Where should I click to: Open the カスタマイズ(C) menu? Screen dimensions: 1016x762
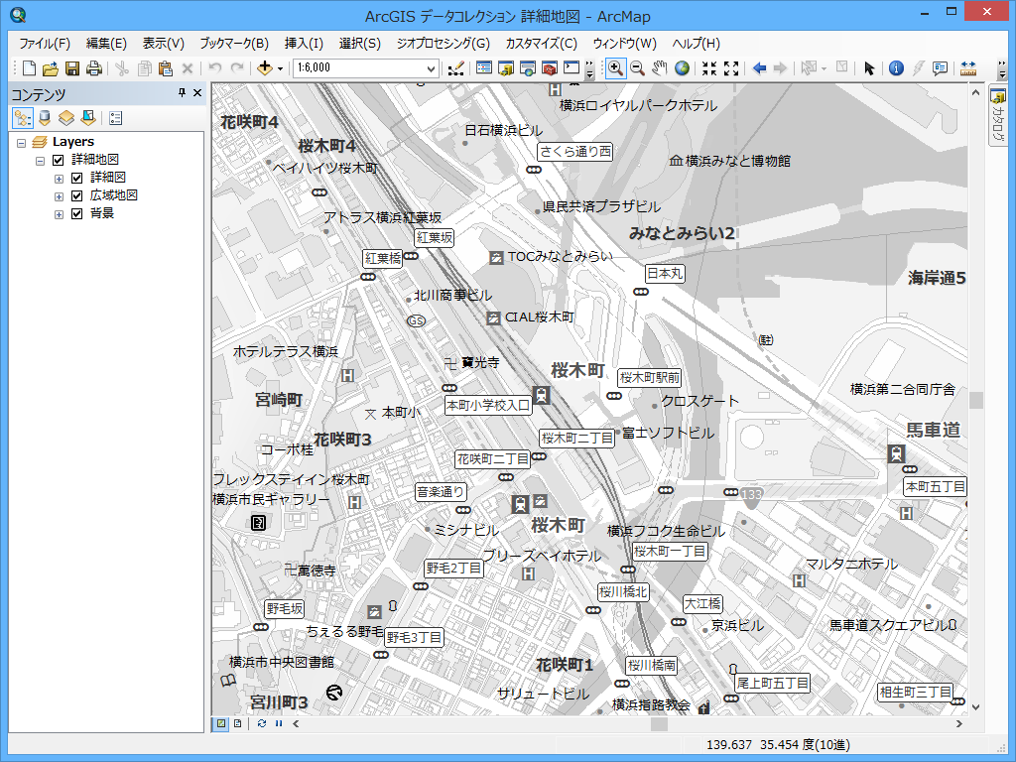coord(541,44)
